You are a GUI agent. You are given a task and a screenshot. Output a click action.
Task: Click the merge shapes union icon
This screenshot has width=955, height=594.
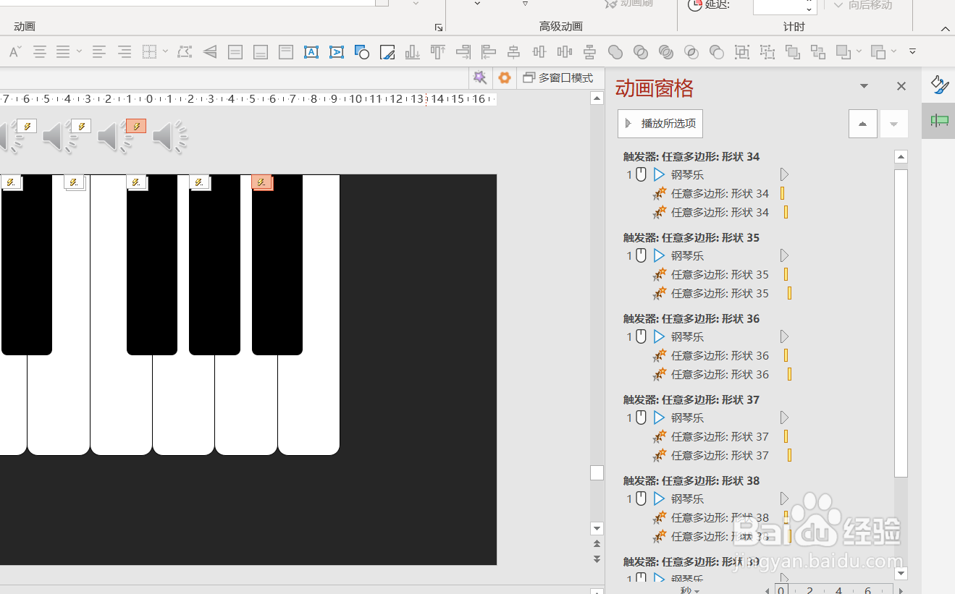(615, 52)
